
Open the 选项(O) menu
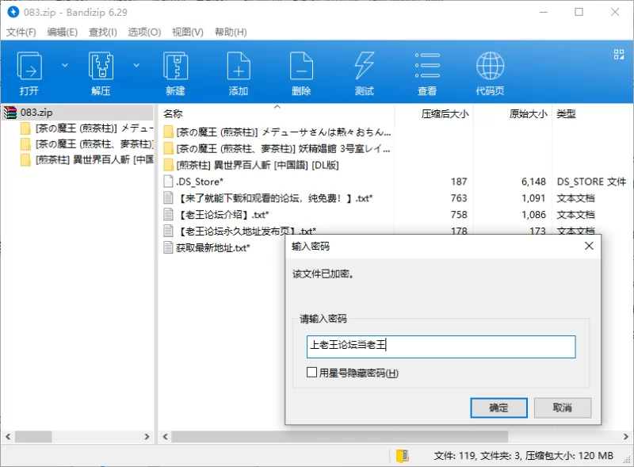[144, 32]
